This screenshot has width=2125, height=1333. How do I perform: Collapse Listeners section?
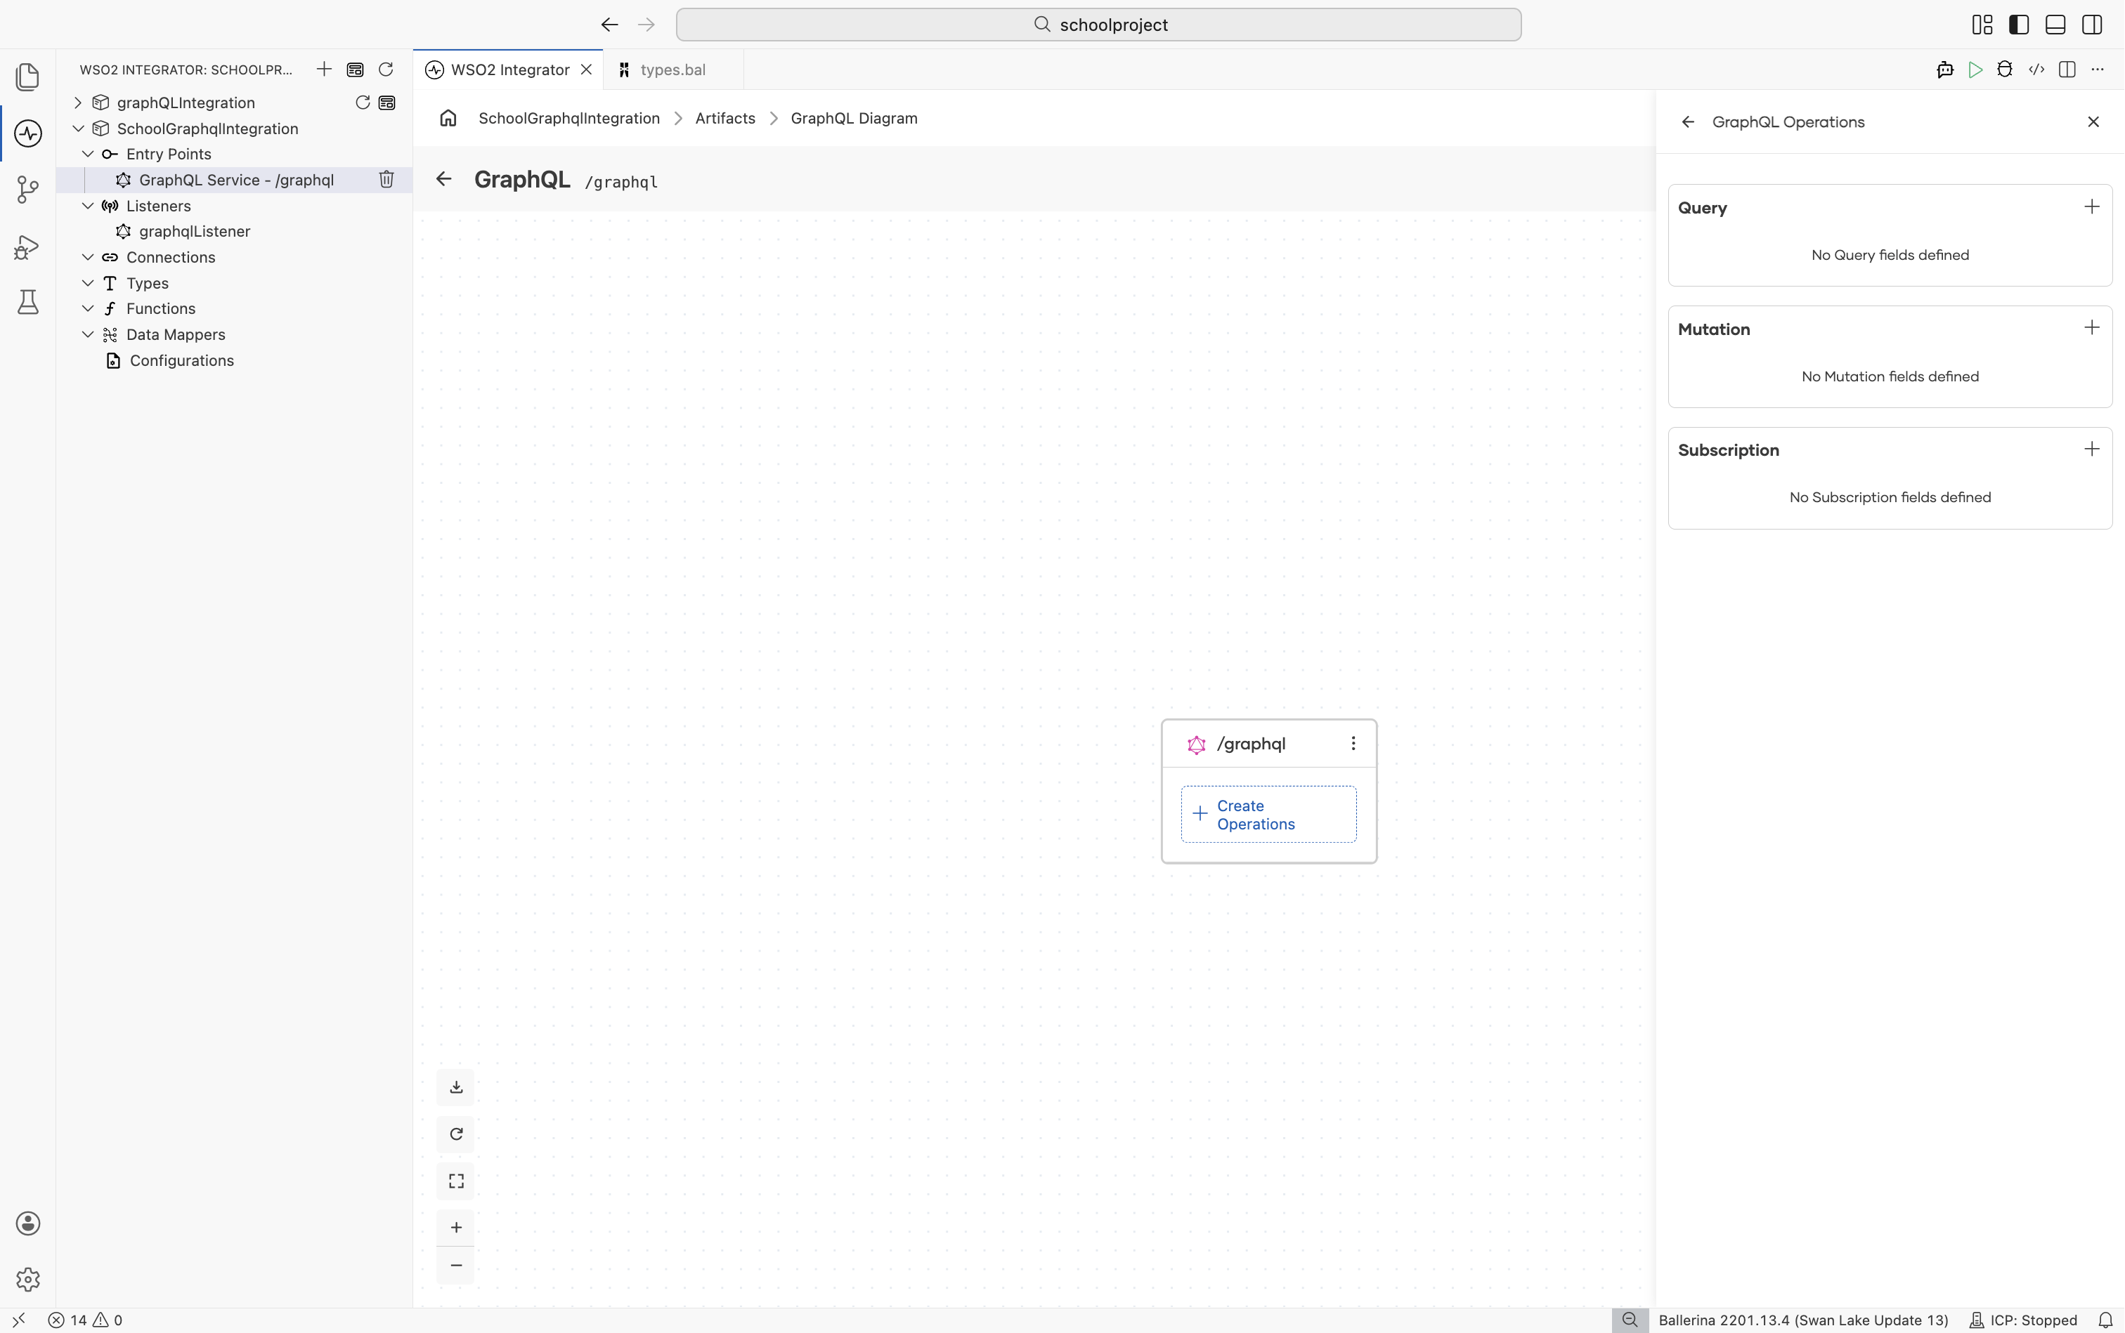coord(87,205)
